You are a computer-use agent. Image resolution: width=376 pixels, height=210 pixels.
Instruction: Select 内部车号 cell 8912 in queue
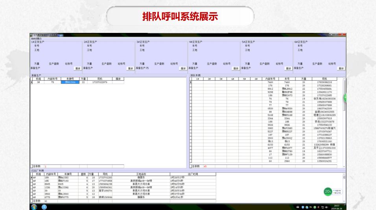(270, 89)
